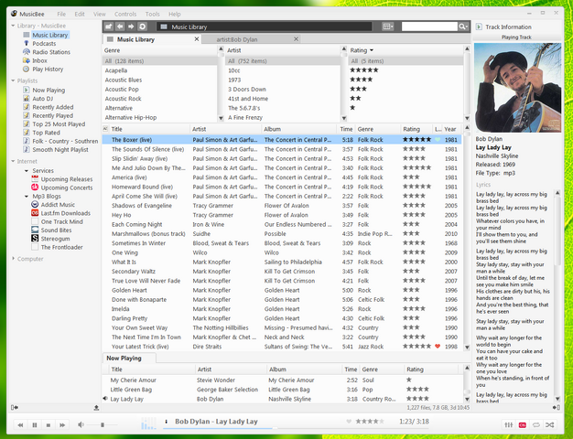This screenshot has height=439, width=573.
Task: Toggle right panel collapse button
Action: coord(557,408)
